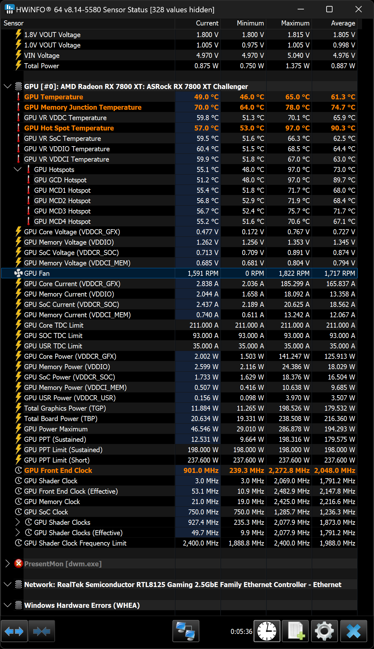Select GPU MCD1 Hotspot row
374x649 pixels.
[179, 190]
